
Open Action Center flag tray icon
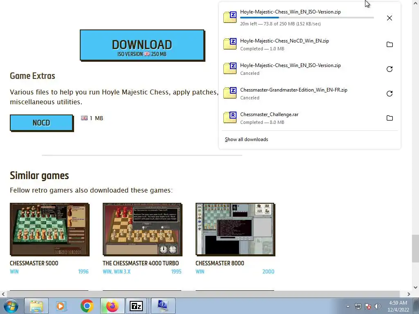tap(368, 306)
